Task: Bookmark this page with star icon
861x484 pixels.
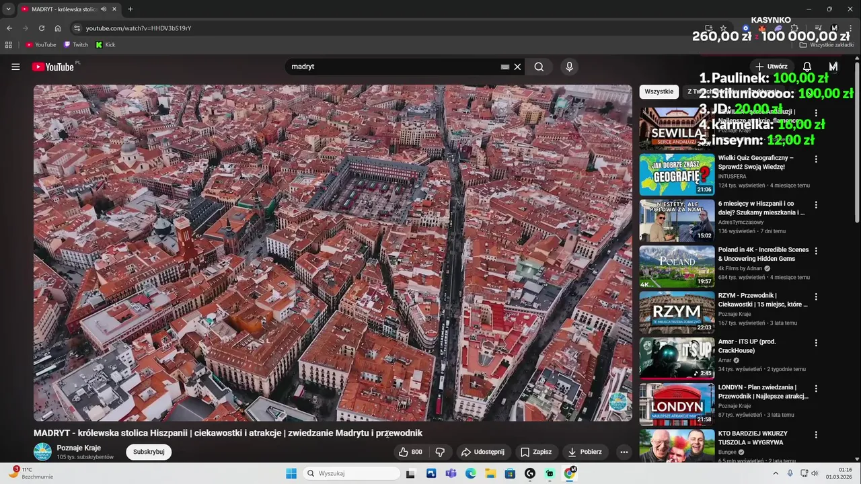Action: (x=723, y=28)
